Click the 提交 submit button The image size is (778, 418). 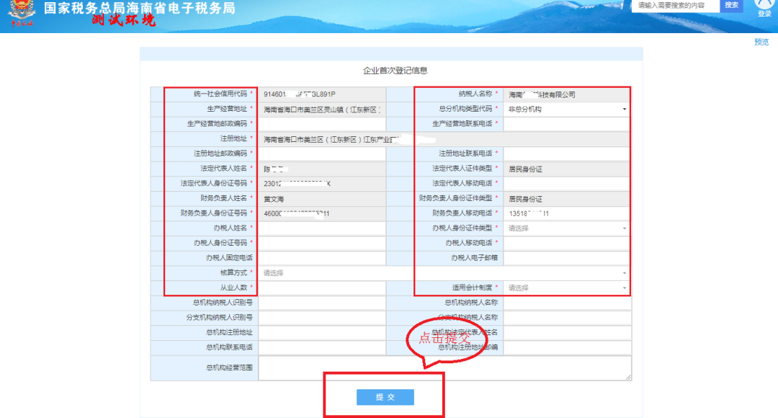click(385, 397)
